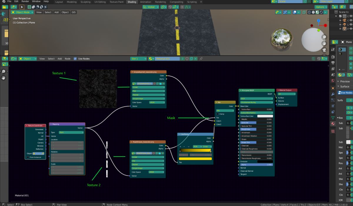
Task: Adjust the Specular slider on Principled BSDF
Action: point(257,122)
